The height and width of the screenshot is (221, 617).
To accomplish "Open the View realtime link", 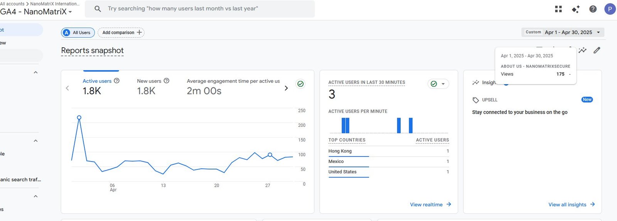I will (430, 204).
